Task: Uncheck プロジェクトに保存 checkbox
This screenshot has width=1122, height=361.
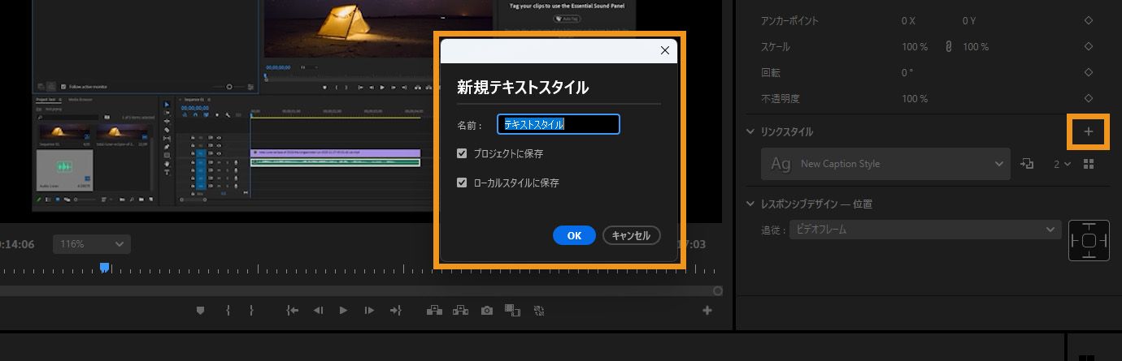Action: [x=462, y=153]
